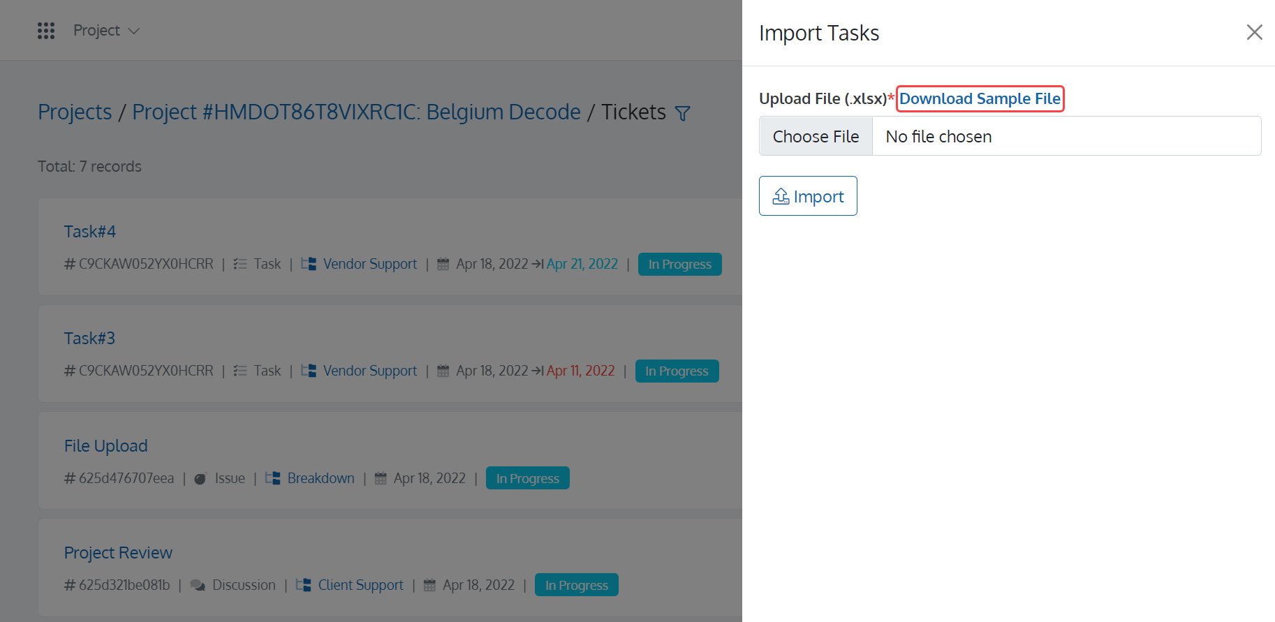Click the category icon beside Client Support
The width and height of the screenshot is (1275, 622).
pyautogui.click(x=304, y=585)
